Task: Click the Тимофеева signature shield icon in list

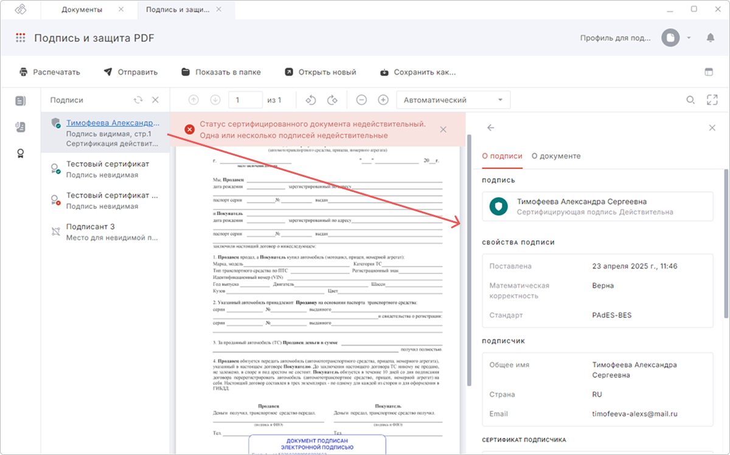Action: pyautogui.click(x=55, y=122)
